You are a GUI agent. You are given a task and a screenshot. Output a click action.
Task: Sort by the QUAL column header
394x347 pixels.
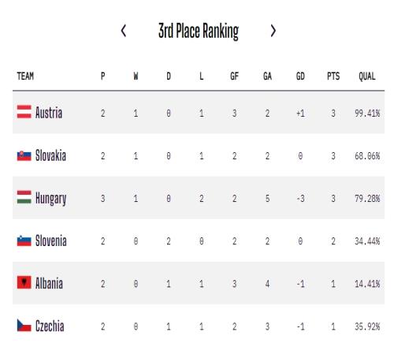click(367, 76)
